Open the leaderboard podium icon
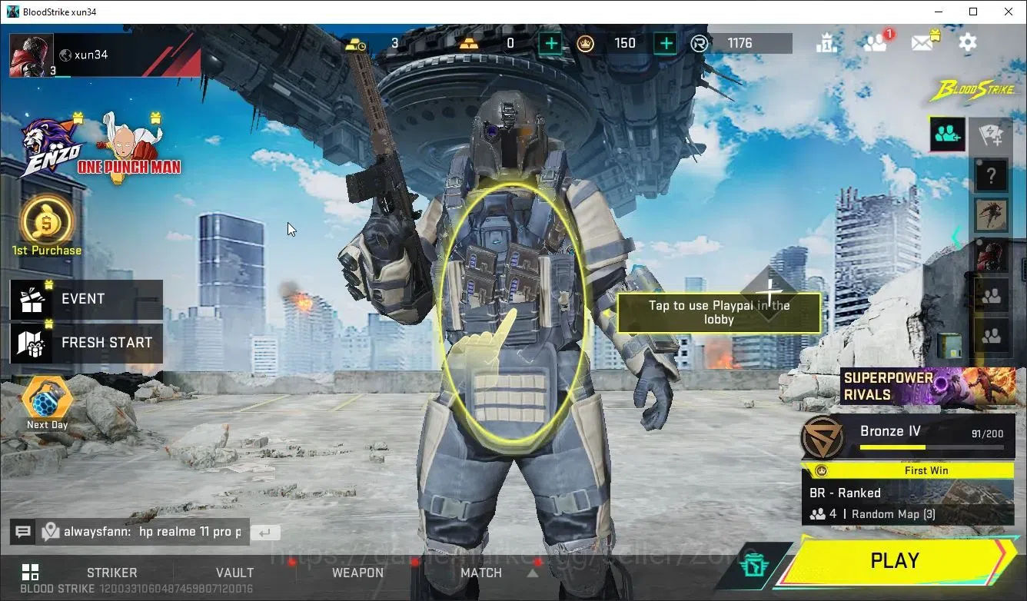The width and height of the screenshot is (1027, 601). pyautogui.click(x=826, y=43)
